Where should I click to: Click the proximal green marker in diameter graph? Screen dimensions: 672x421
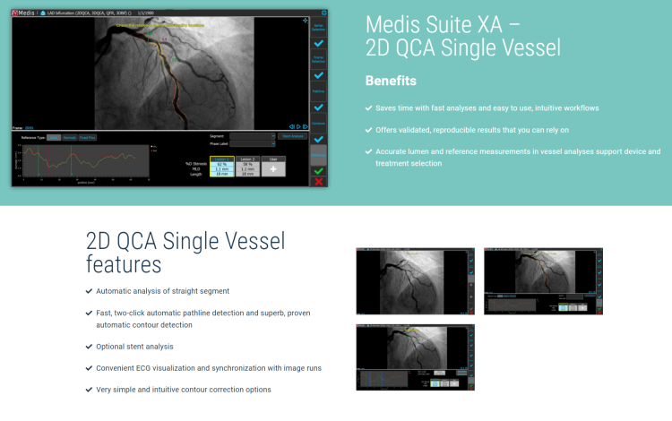click(39, 160)
